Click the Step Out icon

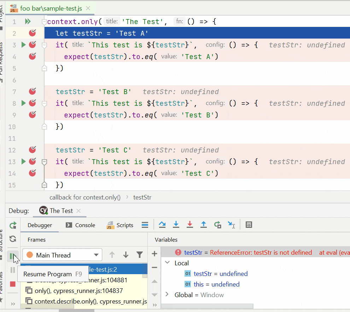pos(204,225)
